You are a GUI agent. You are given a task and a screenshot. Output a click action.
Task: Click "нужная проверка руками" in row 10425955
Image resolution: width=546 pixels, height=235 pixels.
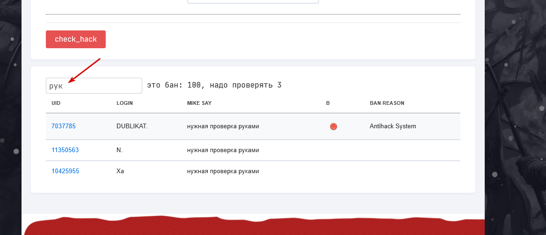tap(223, 171)
